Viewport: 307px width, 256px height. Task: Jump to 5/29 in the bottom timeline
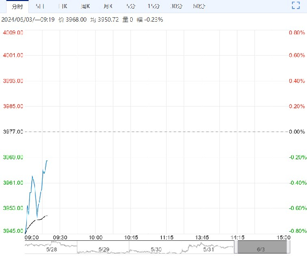pyautogui.click(x=103, y=247)
